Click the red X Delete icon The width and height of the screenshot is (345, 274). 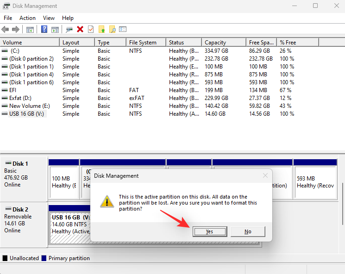coord(80,29)
